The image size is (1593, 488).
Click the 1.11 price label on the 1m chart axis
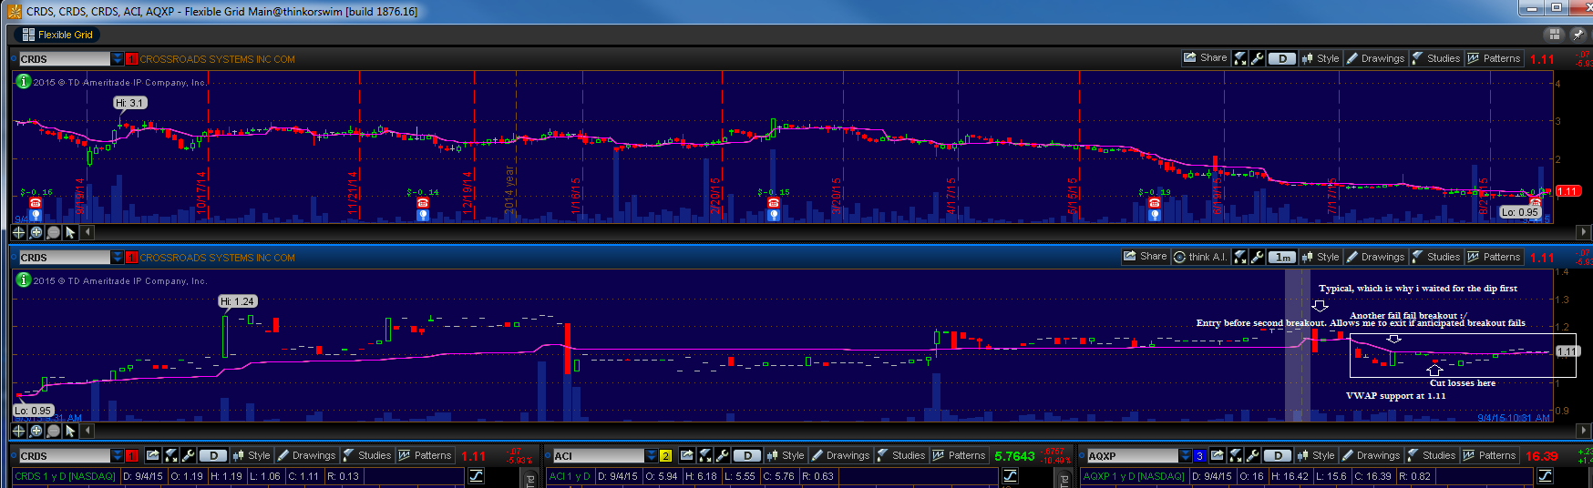click(1567, 351)
